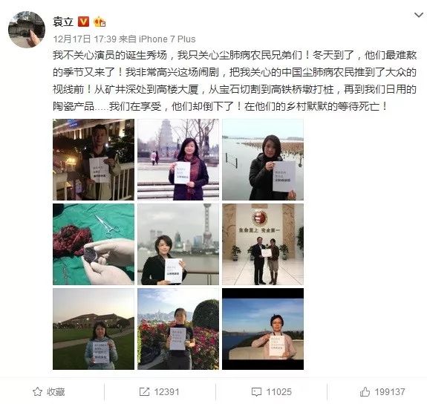
Task: Open the two men in lobby photo
Action: (x=263, y=244)
